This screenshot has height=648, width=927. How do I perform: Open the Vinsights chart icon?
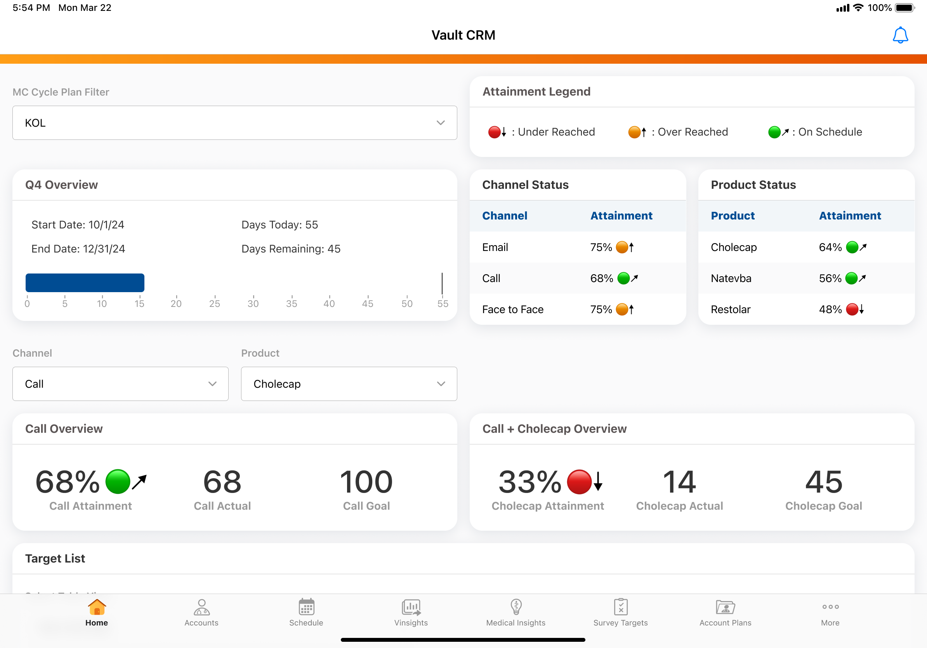pos(411,607)
